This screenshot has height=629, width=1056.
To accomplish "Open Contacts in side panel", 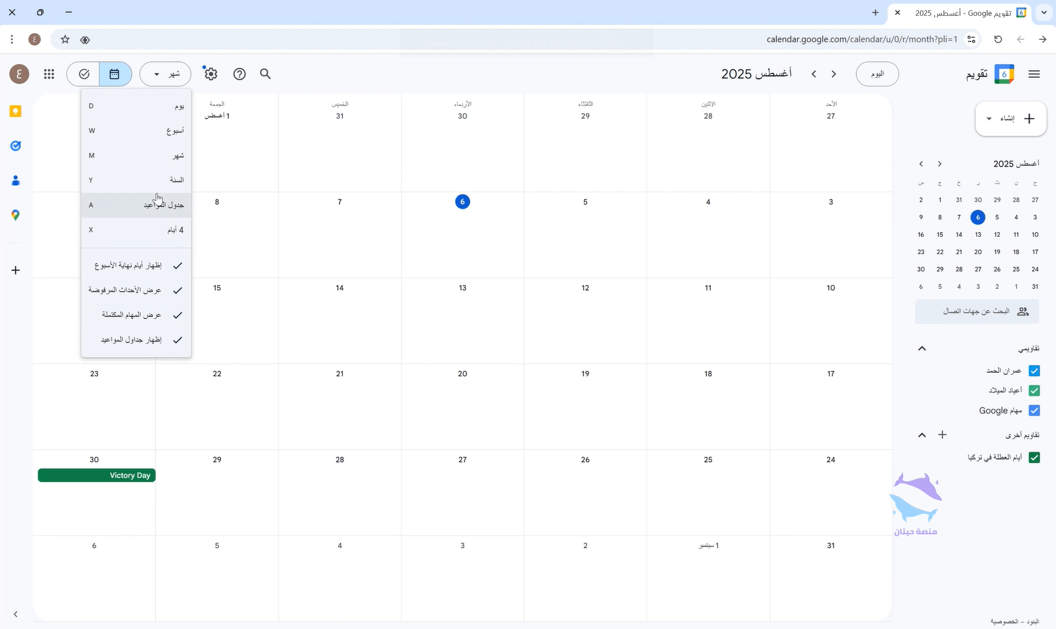I will coord(16,181).
